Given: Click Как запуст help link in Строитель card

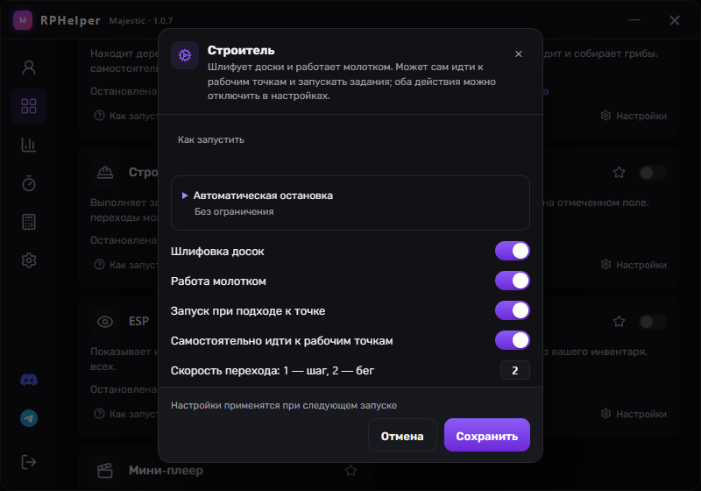Looking at the screenshot, I should coord(125,265).
